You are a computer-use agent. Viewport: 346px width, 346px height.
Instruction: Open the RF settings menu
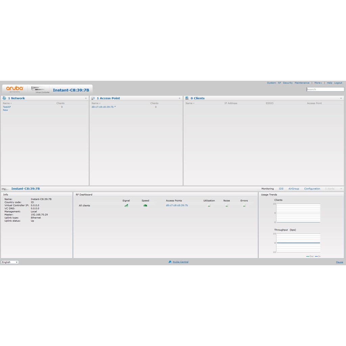(279, 83)
